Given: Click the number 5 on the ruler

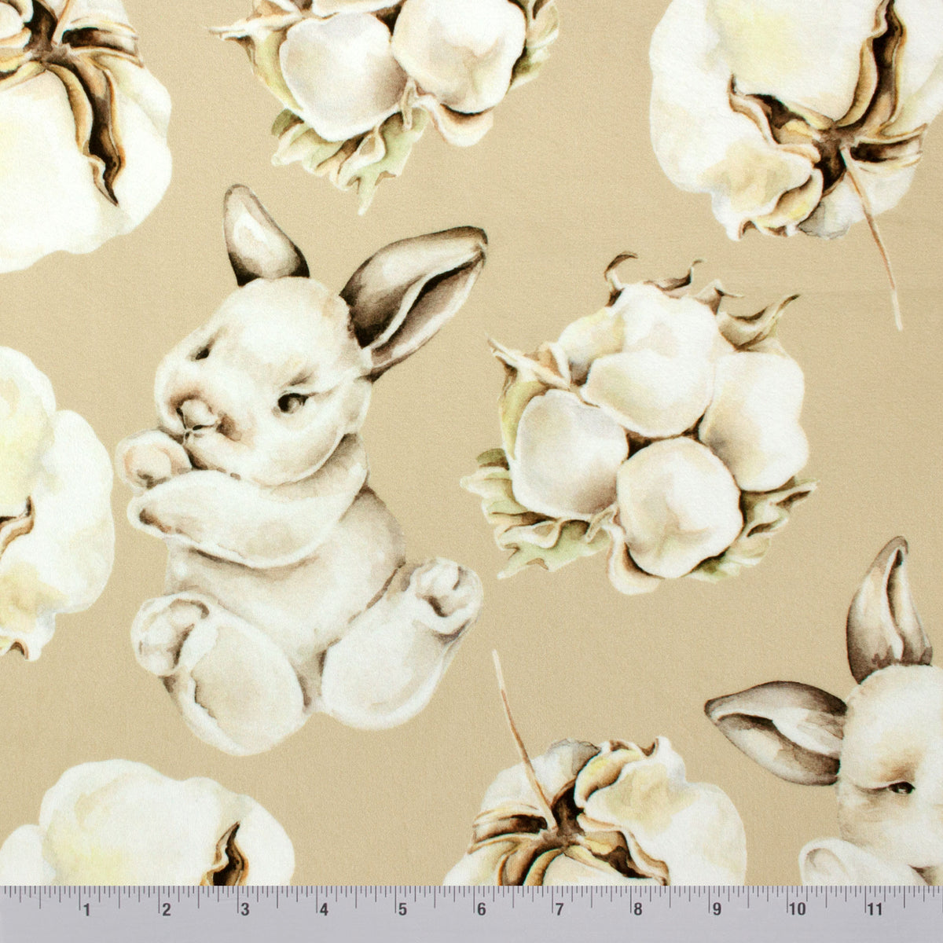Looking at the screenshot, I should 402,910.
